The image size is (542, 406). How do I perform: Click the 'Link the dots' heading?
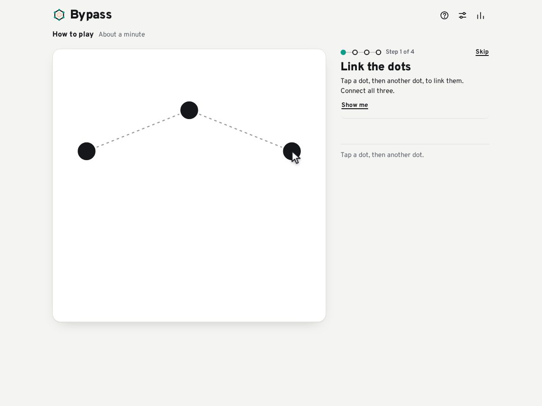(376, 67)
